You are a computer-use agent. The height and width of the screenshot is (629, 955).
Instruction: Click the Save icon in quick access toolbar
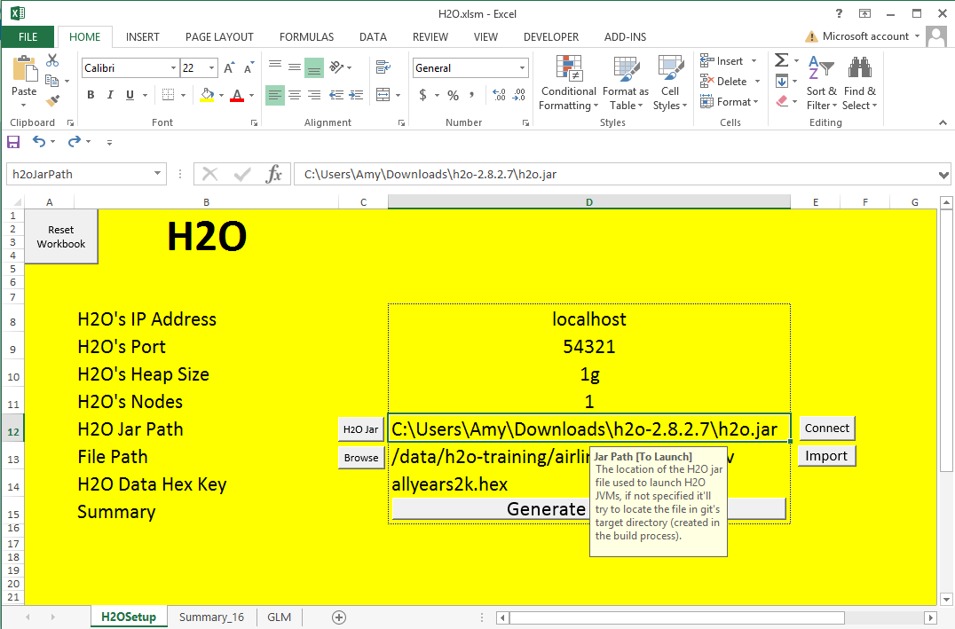13,141
